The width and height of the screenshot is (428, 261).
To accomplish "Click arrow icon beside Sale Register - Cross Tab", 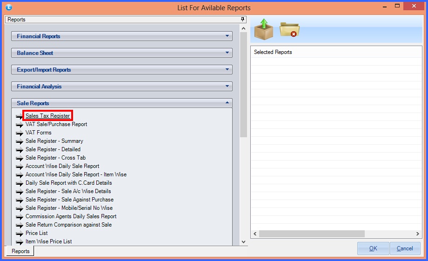I will pos(20,158).
